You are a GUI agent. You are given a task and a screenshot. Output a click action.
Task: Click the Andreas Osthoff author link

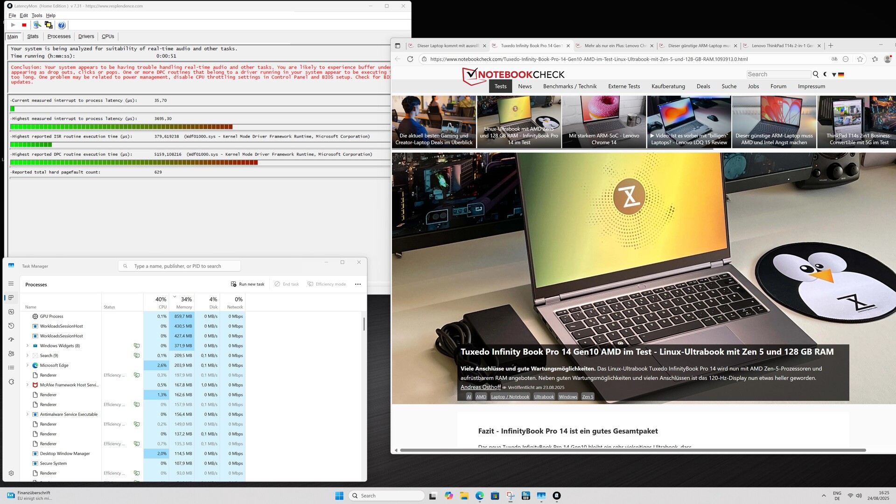480,387
